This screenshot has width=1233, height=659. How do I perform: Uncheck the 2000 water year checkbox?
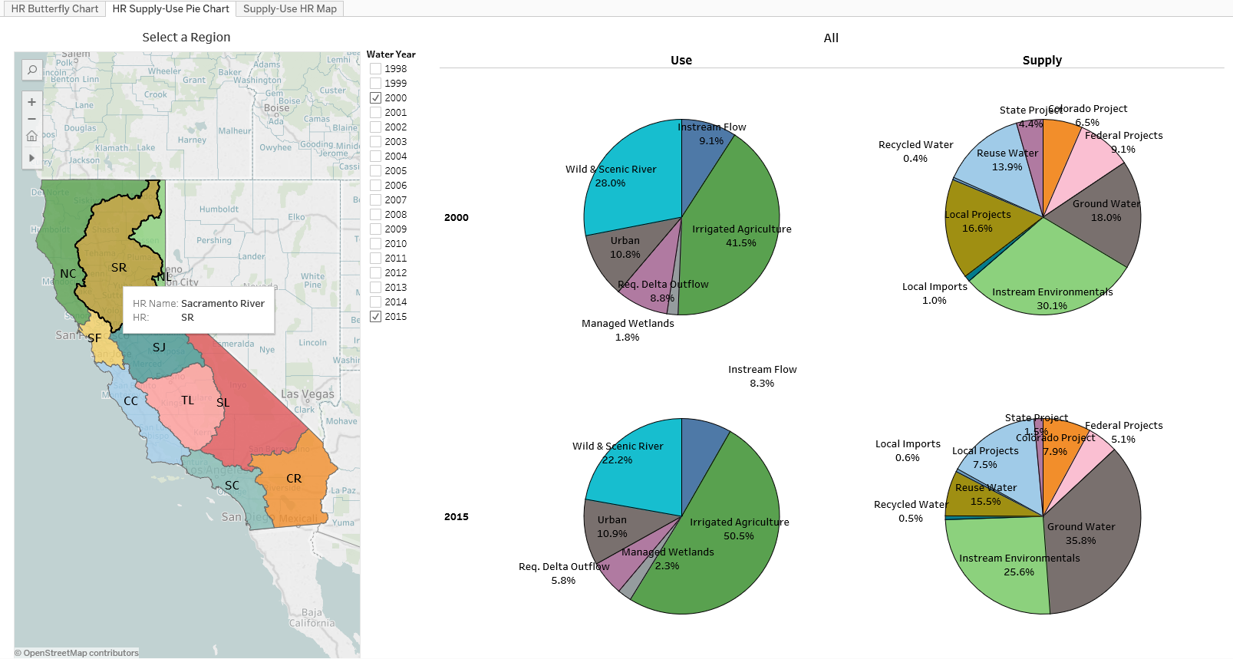376,98
